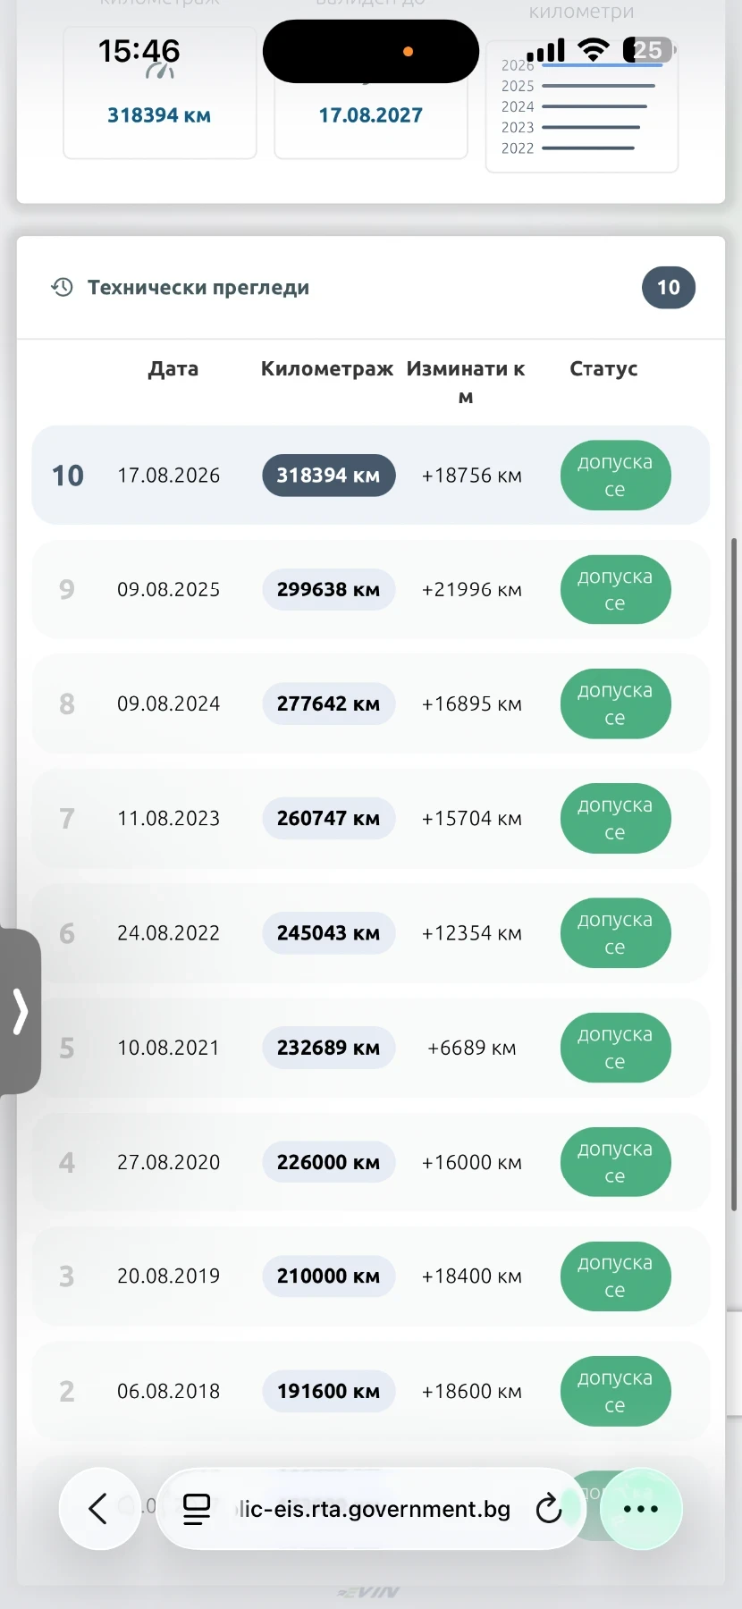Image resolution: width=742 pixels, height=1609 pixels.
Task: Open the three-dots browser menu
Action: pos(641,1509)
